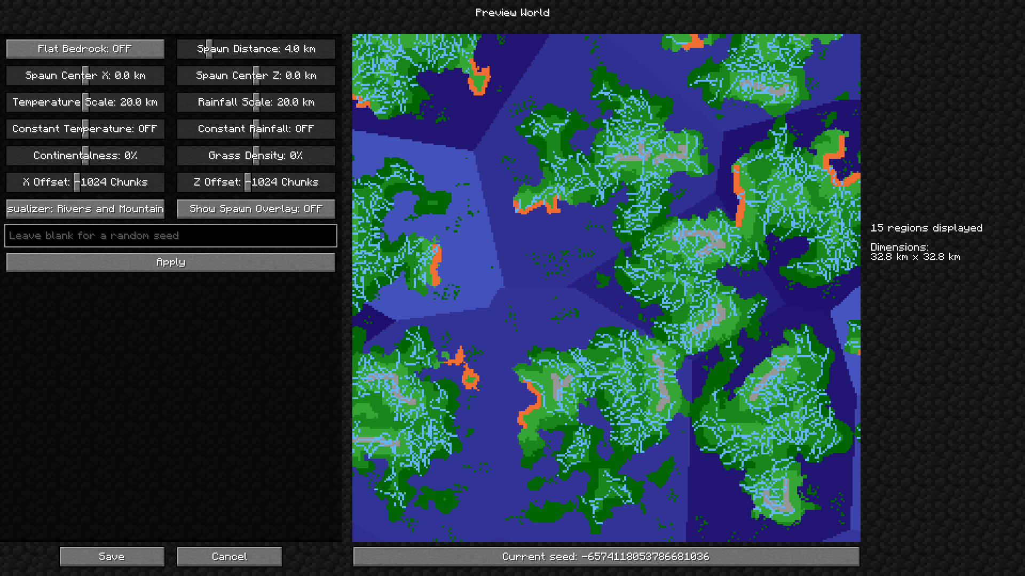Save the world settings
The width and height of the screenshot is (1025, 576).
(112, 556)
